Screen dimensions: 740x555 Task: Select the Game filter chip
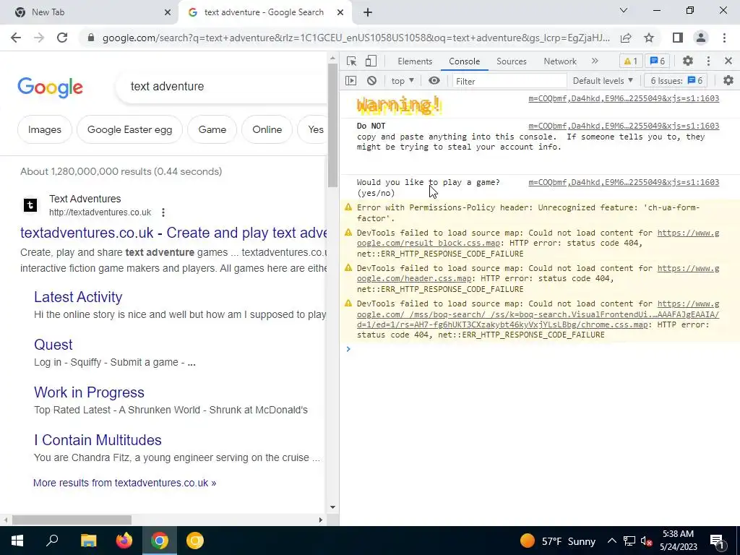click(212, 129)
